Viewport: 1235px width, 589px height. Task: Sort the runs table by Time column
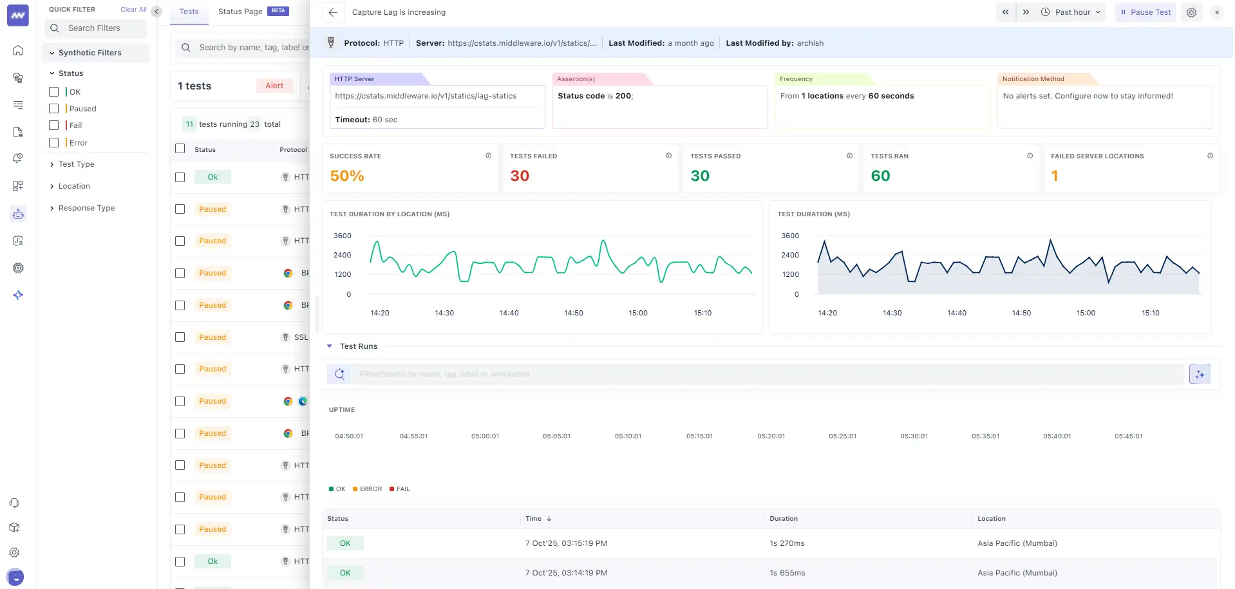(534, 518)
